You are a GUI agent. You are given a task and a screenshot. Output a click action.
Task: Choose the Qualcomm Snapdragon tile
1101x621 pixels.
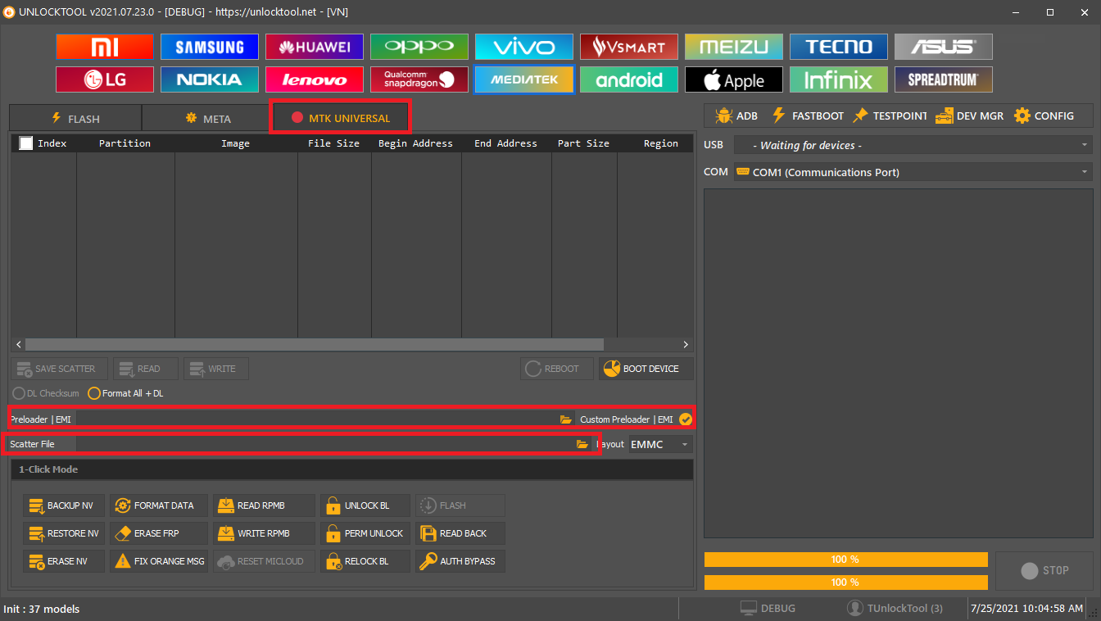(419, 79)
